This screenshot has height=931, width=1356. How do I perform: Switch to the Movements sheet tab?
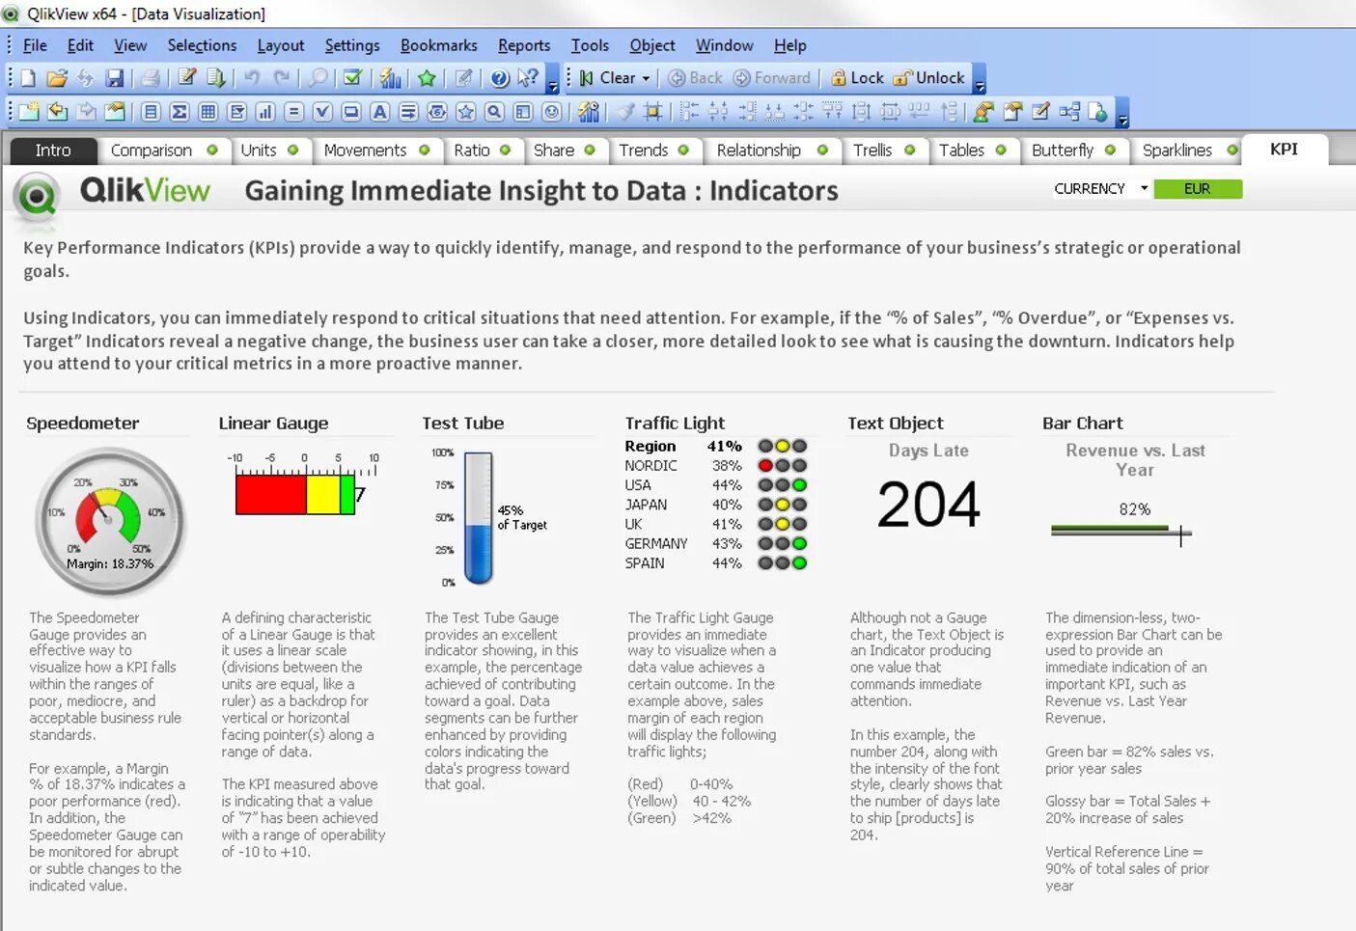(376, 151)
